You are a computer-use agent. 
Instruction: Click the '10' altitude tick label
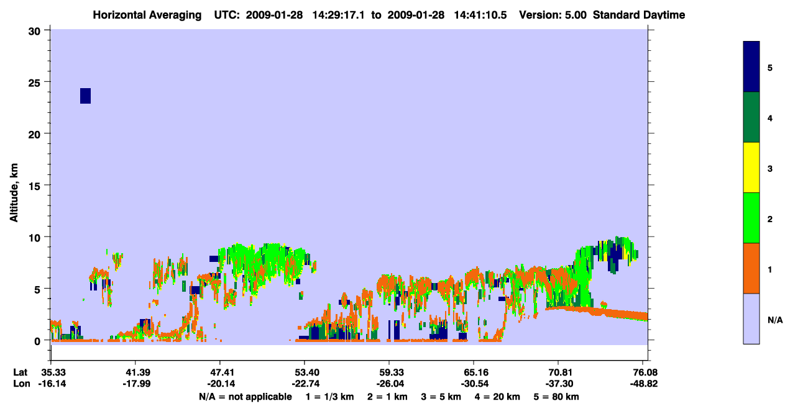point(36,237)
